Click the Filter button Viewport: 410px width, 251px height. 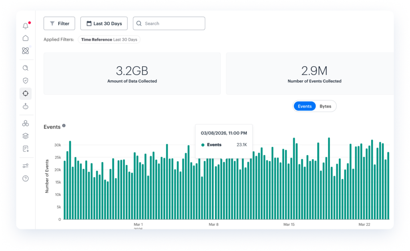pos(59,24)
